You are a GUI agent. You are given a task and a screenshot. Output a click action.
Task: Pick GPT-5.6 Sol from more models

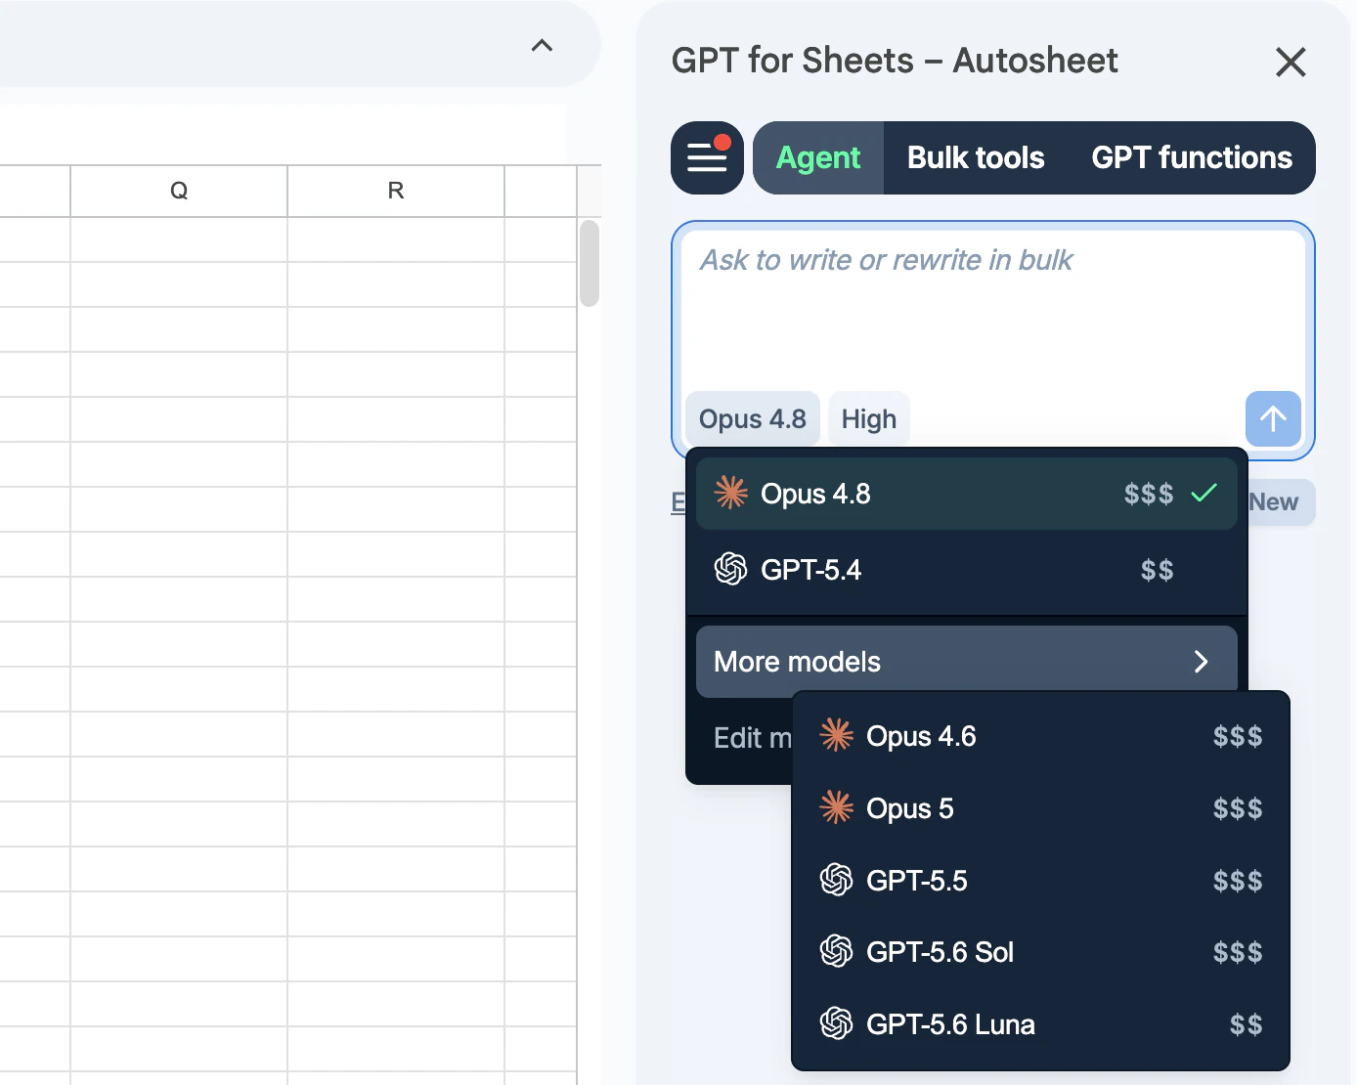(1040, 952)
